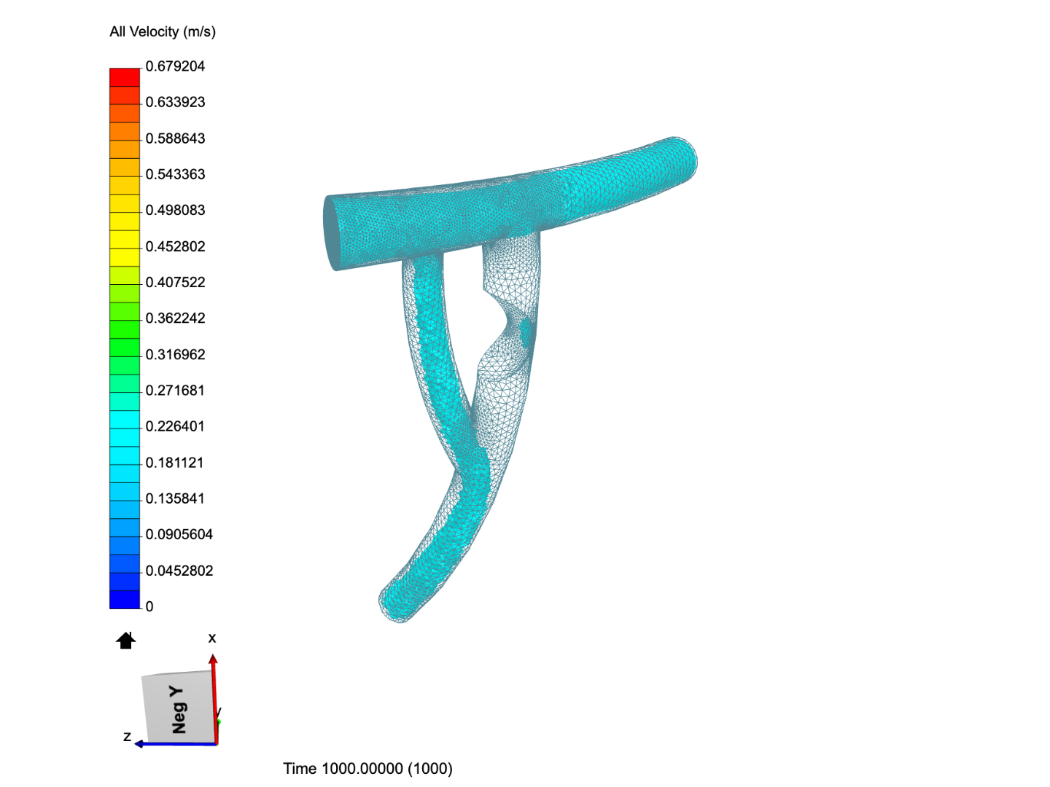
Task: Click the home view reset icon
Action: pyautogui.click(x=126, y=641)
